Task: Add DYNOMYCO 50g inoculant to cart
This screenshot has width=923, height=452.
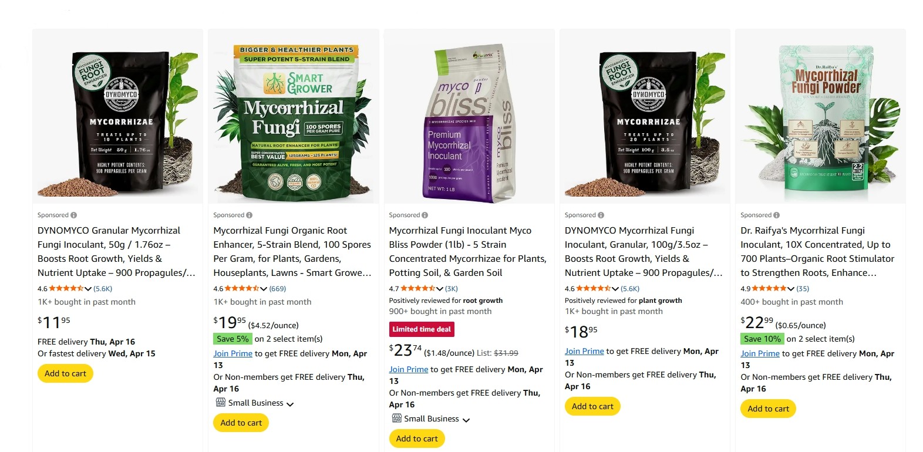Action: point(65,373)
